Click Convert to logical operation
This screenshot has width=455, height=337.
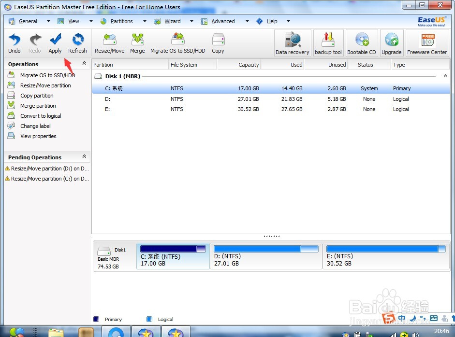(x=41, y=116)
